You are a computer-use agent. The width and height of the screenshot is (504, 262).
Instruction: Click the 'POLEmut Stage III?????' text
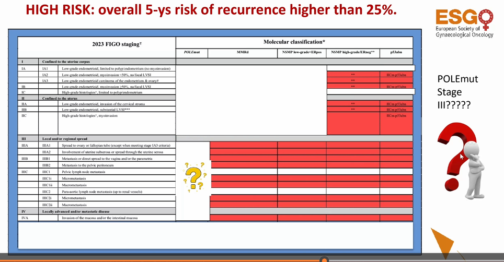tap(457, 92)
